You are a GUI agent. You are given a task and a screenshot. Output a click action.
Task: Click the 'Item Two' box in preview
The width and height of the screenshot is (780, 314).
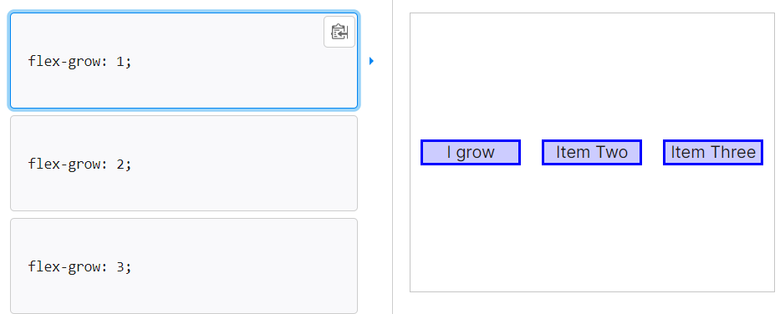point(592,152)
